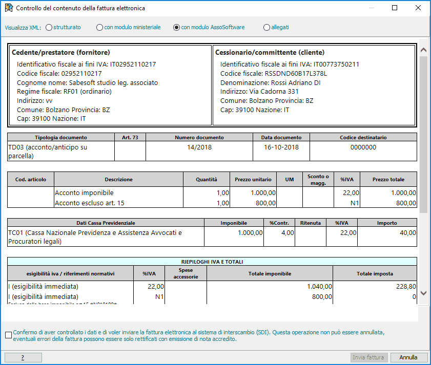This screenshot has width=431, height=365.
Task: Click 'Indirizzo: Via Cadorna 331' line
Action: click(x=259, y=92)
